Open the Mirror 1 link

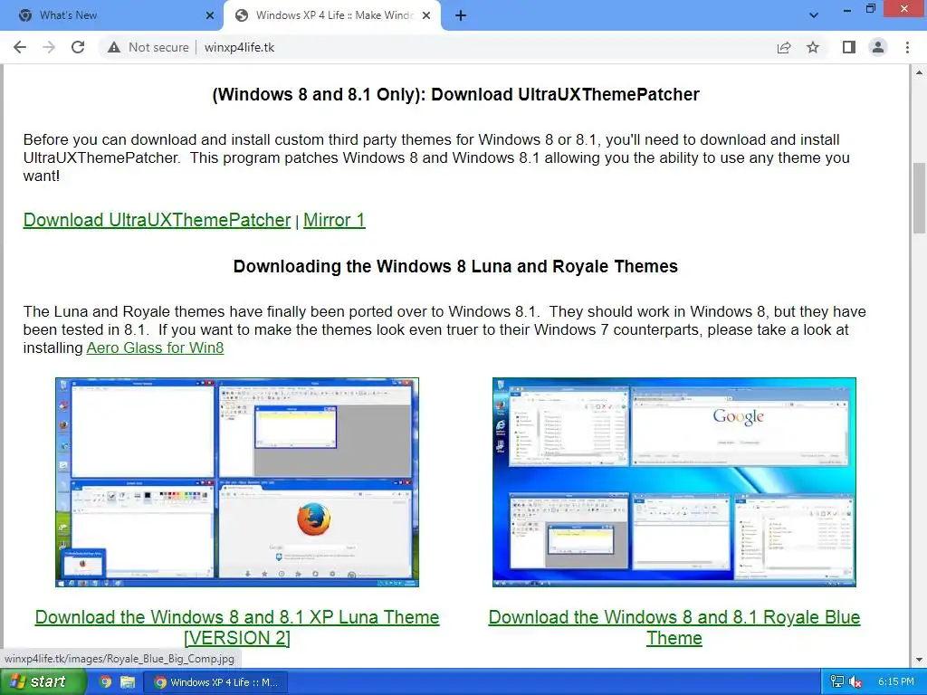click(334, 220)
